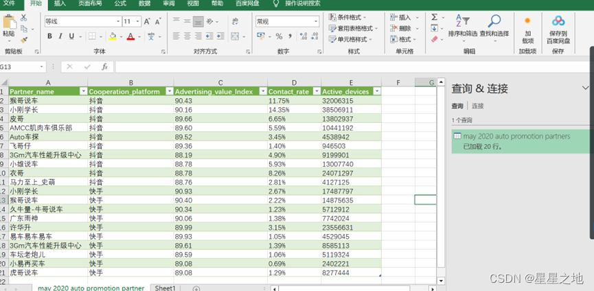Switch to the 页面布局 ribbon tab
Viewport: 594px width, 291px height.
pos(90,3)
